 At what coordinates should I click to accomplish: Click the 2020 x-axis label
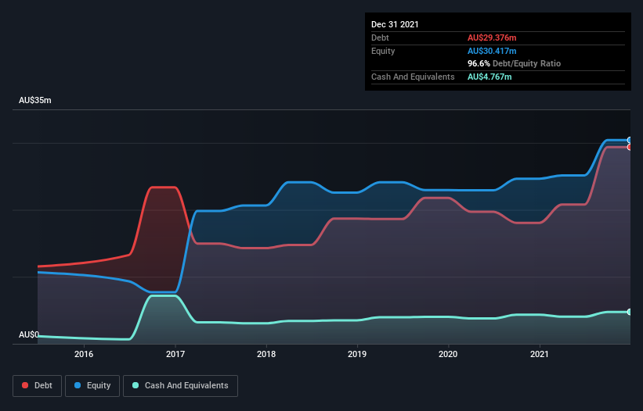click(x=448, y=354)
